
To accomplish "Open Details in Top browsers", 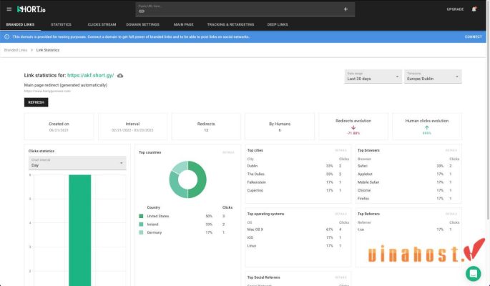I will pyautogui.click(x=451, y=150).
